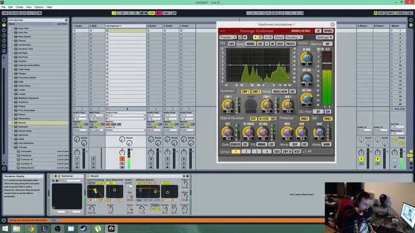Open the Edit menu
Image resolution: width=415 pixels, height=233 pixels.
coord(10,7)
